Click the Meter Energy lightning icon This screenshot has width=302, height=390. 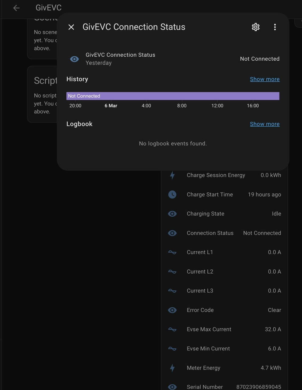pos(172,368)
